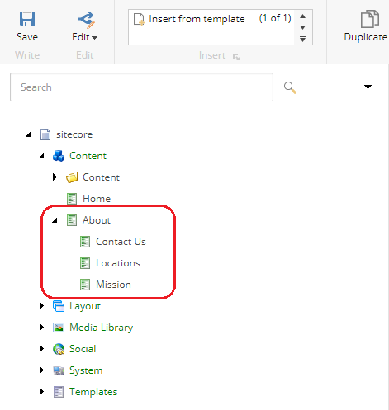
Task: Collapse the About tree node
Action: 55,220
